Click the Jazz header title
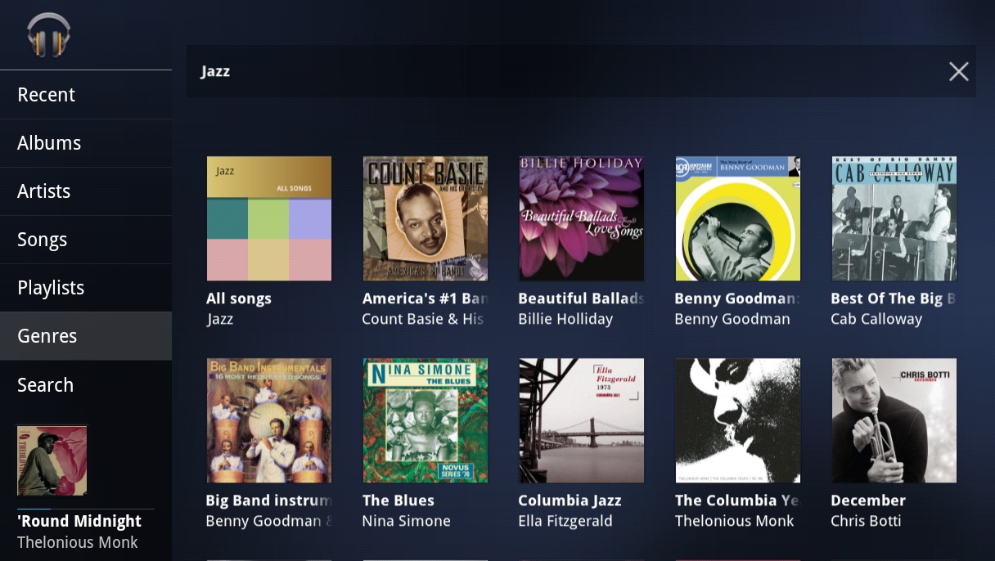The height and width of the screenshot is (561, 995). 215,71
